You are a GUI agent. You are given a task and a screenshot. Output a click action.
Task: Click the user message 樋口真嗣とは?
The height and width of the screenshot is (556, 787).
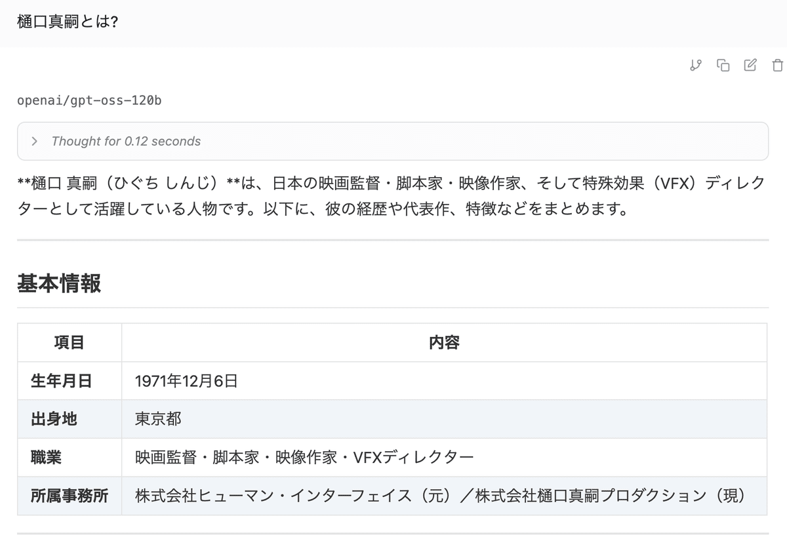(x=54, y=21)
